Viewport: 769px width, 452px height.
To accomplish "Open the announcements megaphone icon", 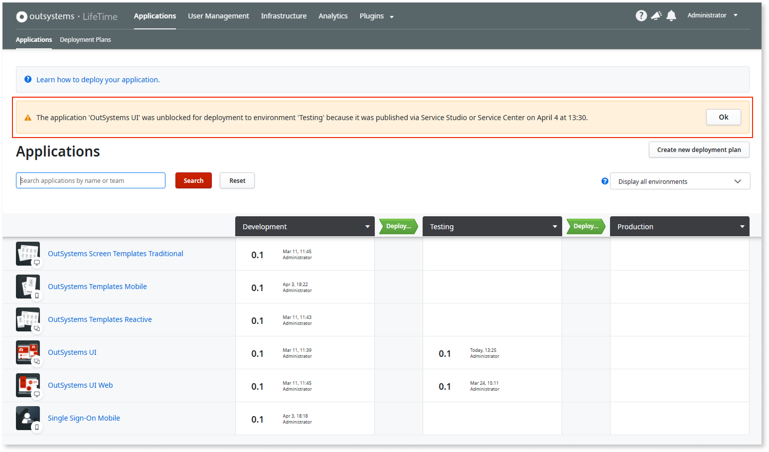I will pyautogui.click(x=656, y=16).
